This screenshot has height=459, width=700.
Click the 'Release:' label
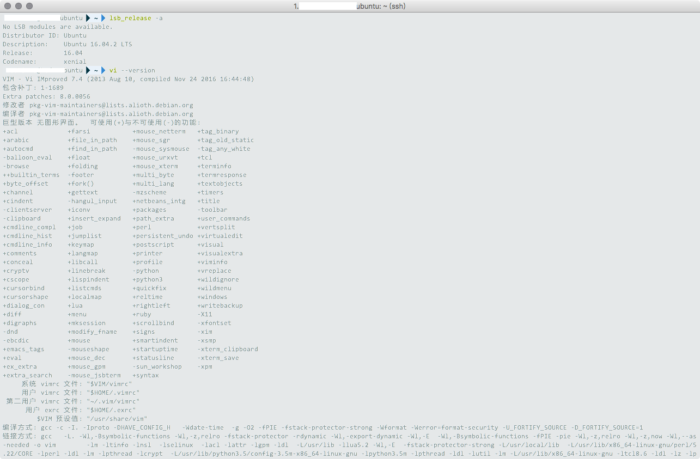[18, 53]
